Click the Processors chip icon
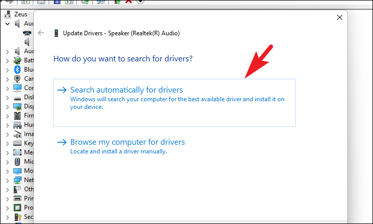Screen dimensions: 373x224 click(x=17, y=208)
